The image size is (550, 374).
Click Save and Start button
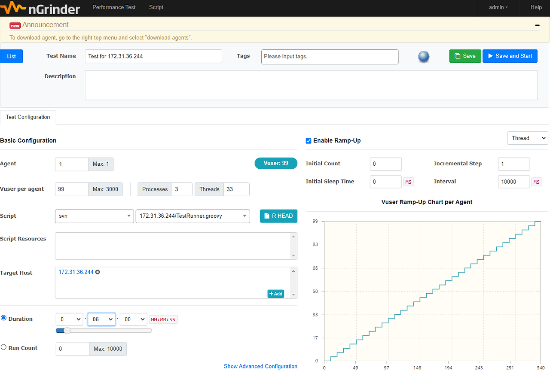(510, 56)
